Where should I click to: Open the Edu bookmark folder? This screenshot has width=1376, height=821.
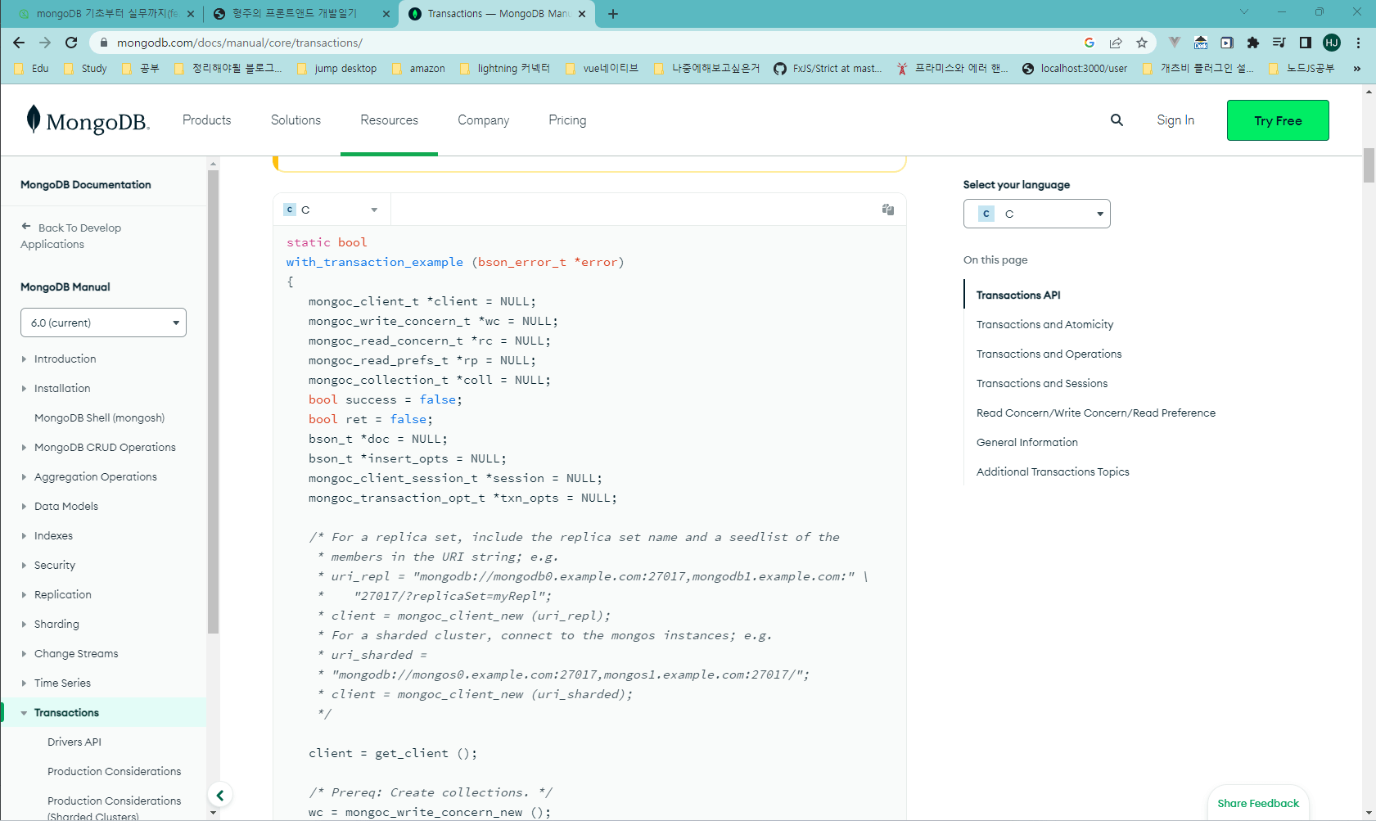pyautogui.click(x=32, y=69)
